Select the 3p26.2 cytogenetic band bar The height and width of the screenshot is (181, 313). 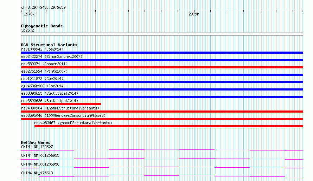pos(162,34)
